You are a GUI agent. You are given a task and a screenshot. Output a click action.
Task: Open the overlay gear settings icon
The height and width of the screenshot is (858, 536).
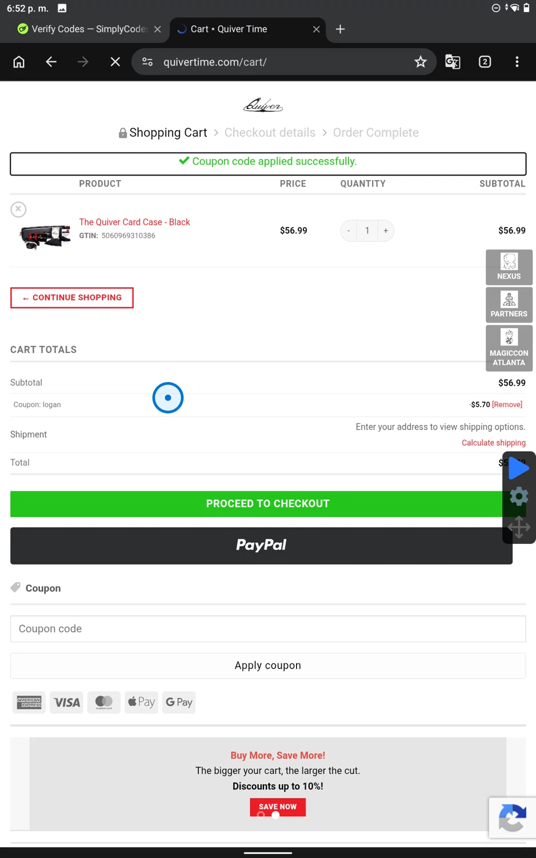click(519, 496)
